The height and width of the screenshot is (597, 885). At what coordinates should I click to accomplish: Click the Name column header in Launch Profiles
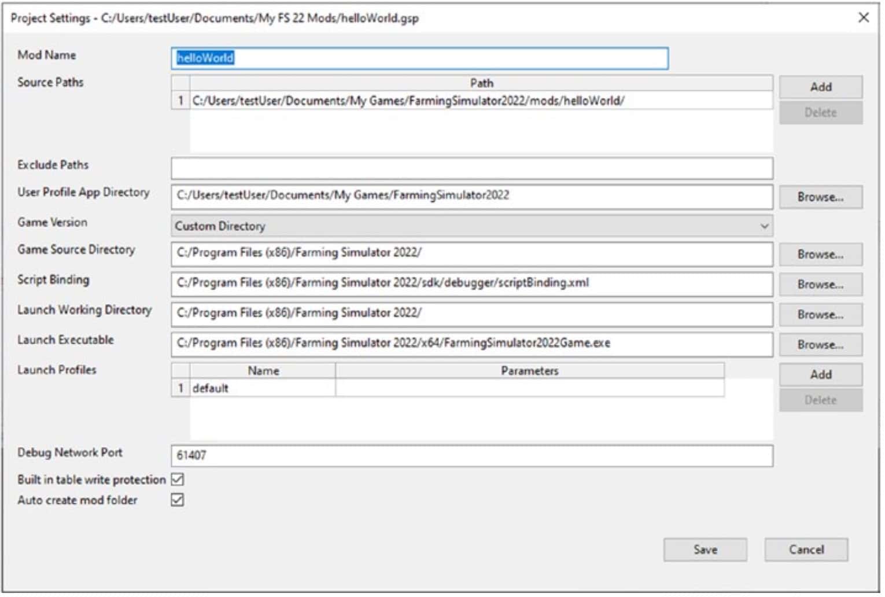pos(263,371)
